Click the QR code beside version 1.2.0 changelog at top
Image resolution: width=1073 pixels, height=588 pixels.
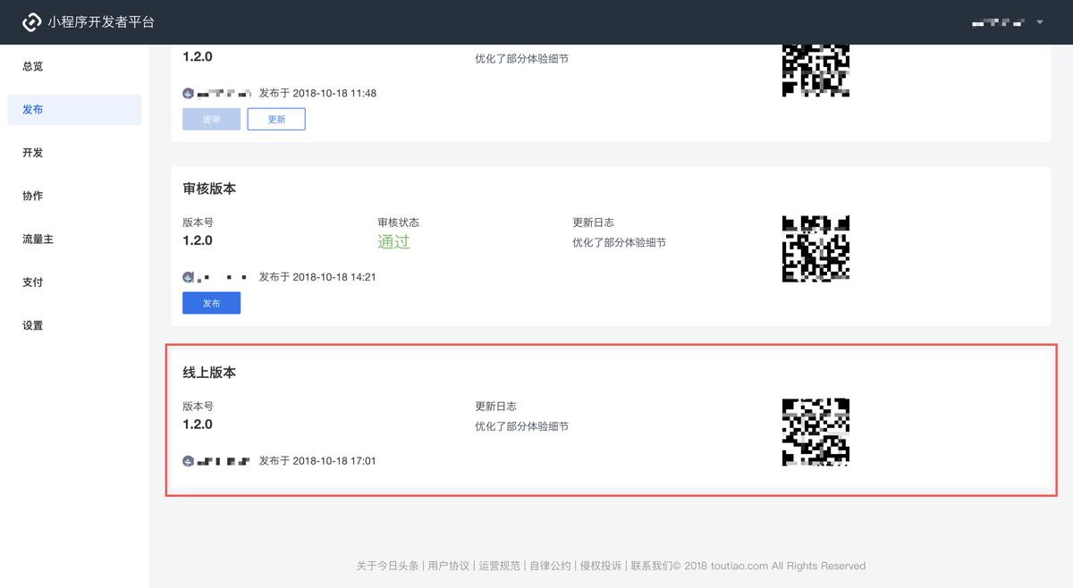click(815, 69)
